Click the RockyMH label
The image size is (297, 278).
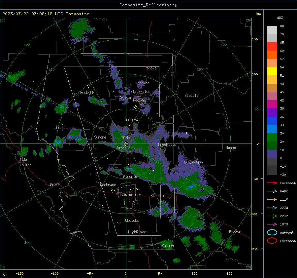(x=87, y=93)
